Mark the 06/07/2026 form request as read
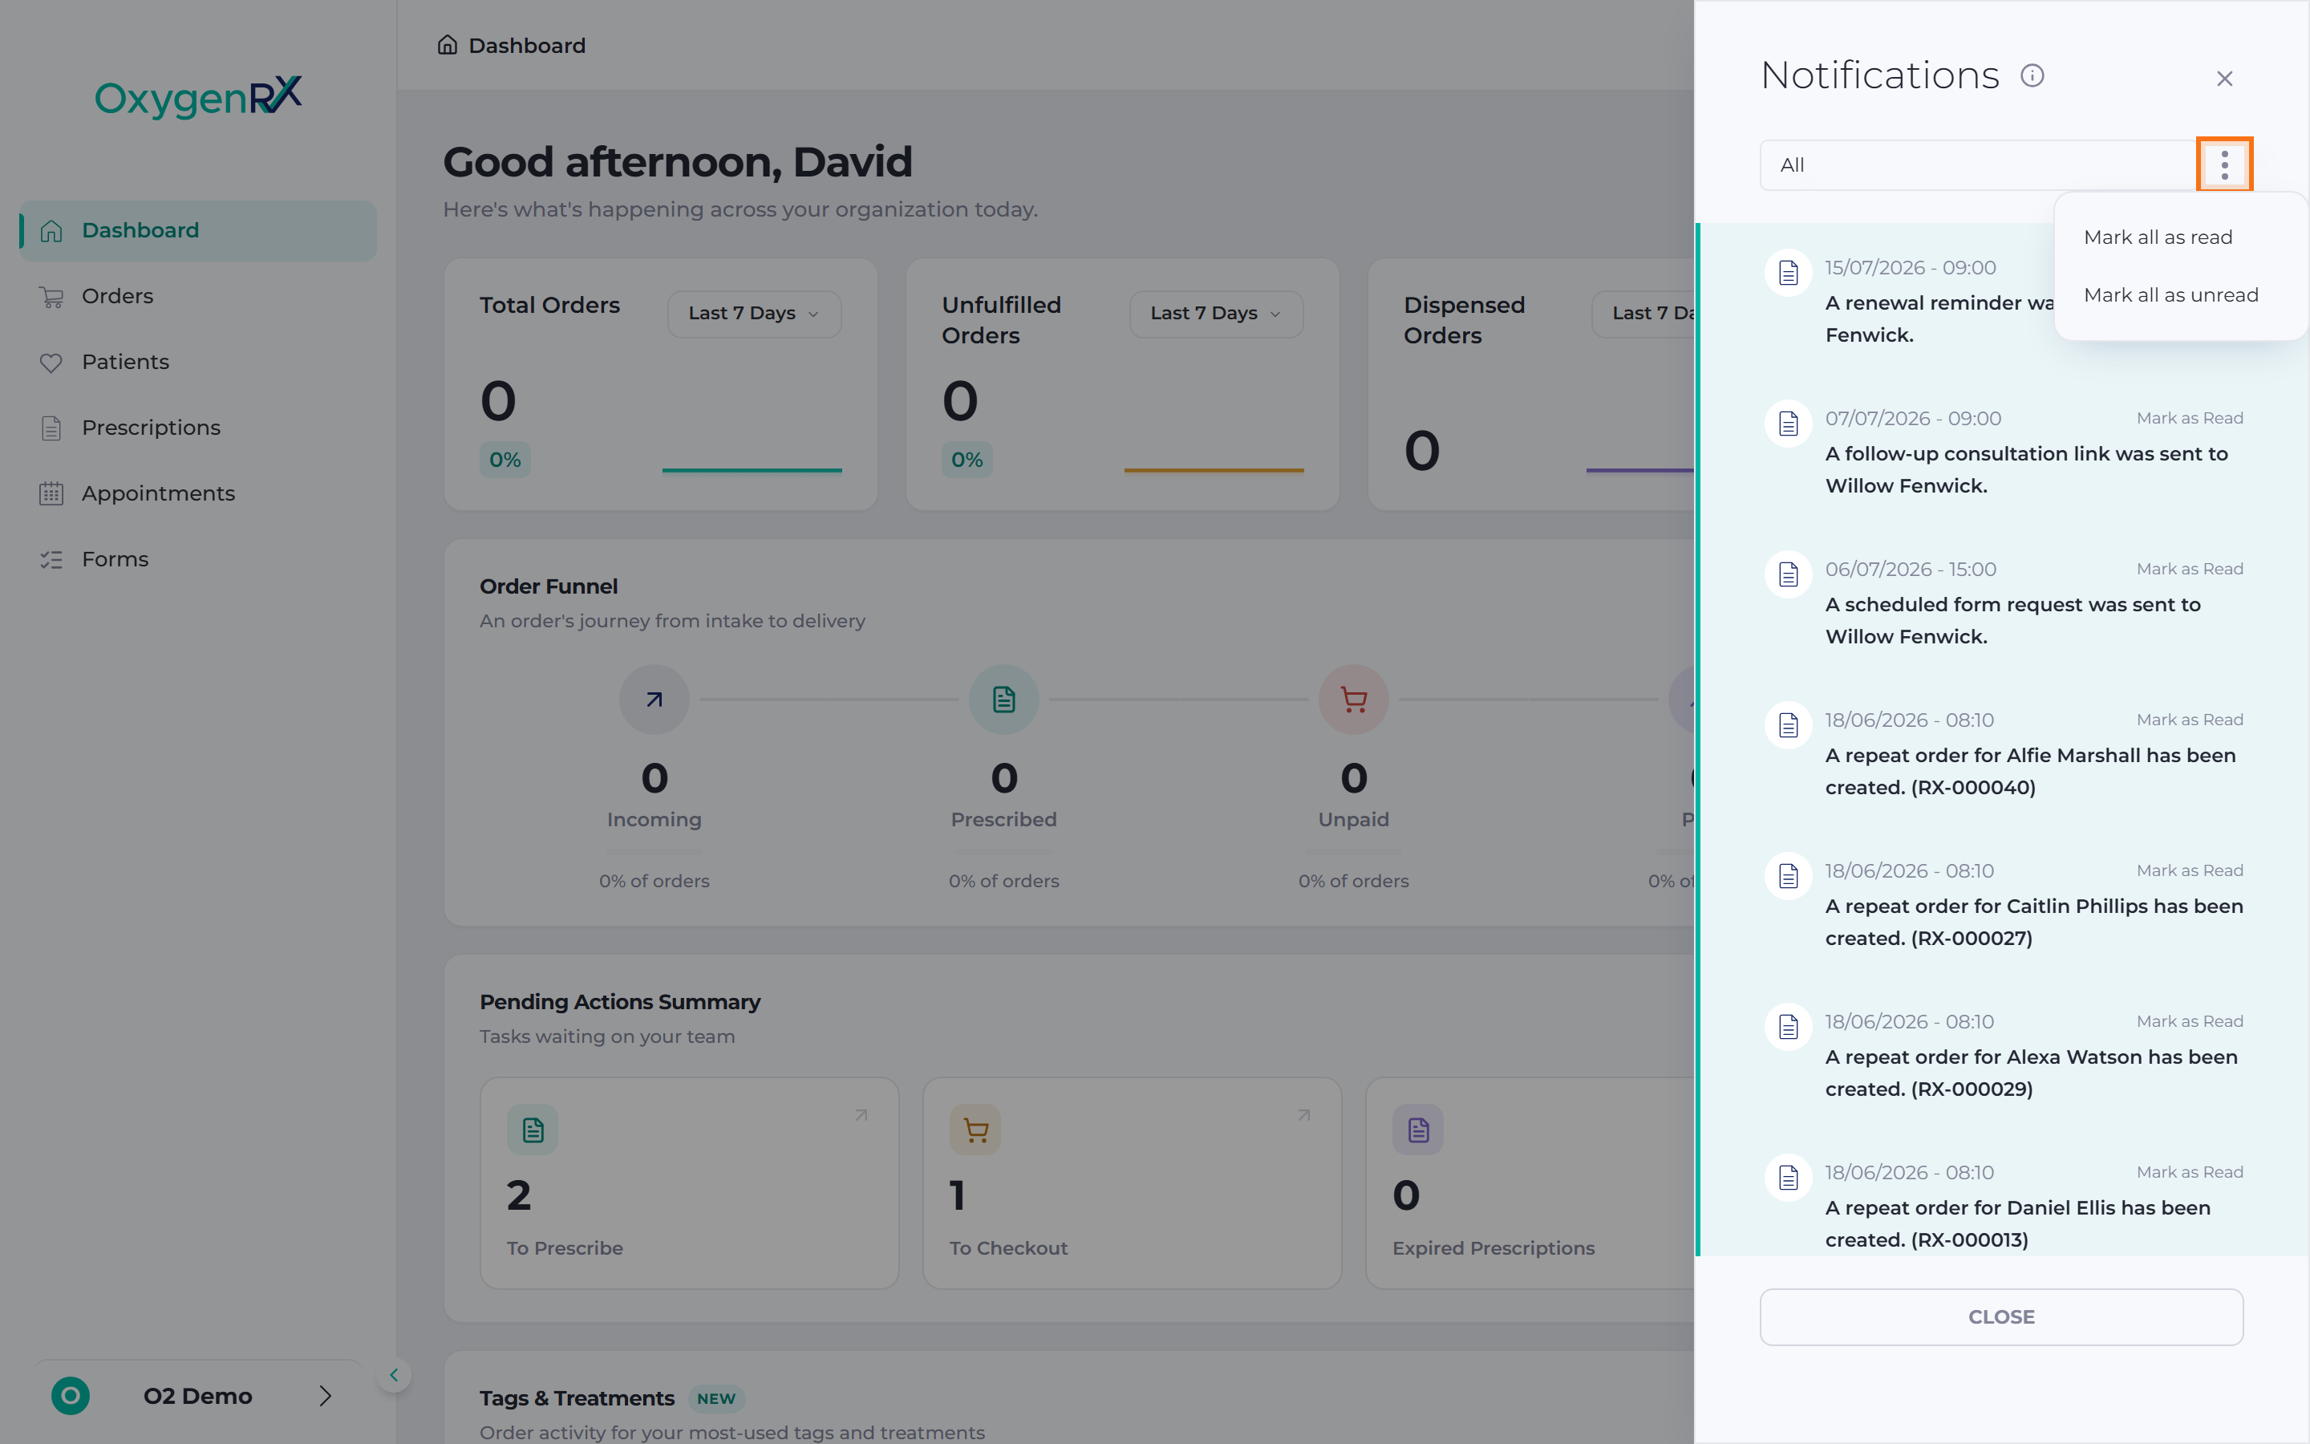 pos(2190,570)
